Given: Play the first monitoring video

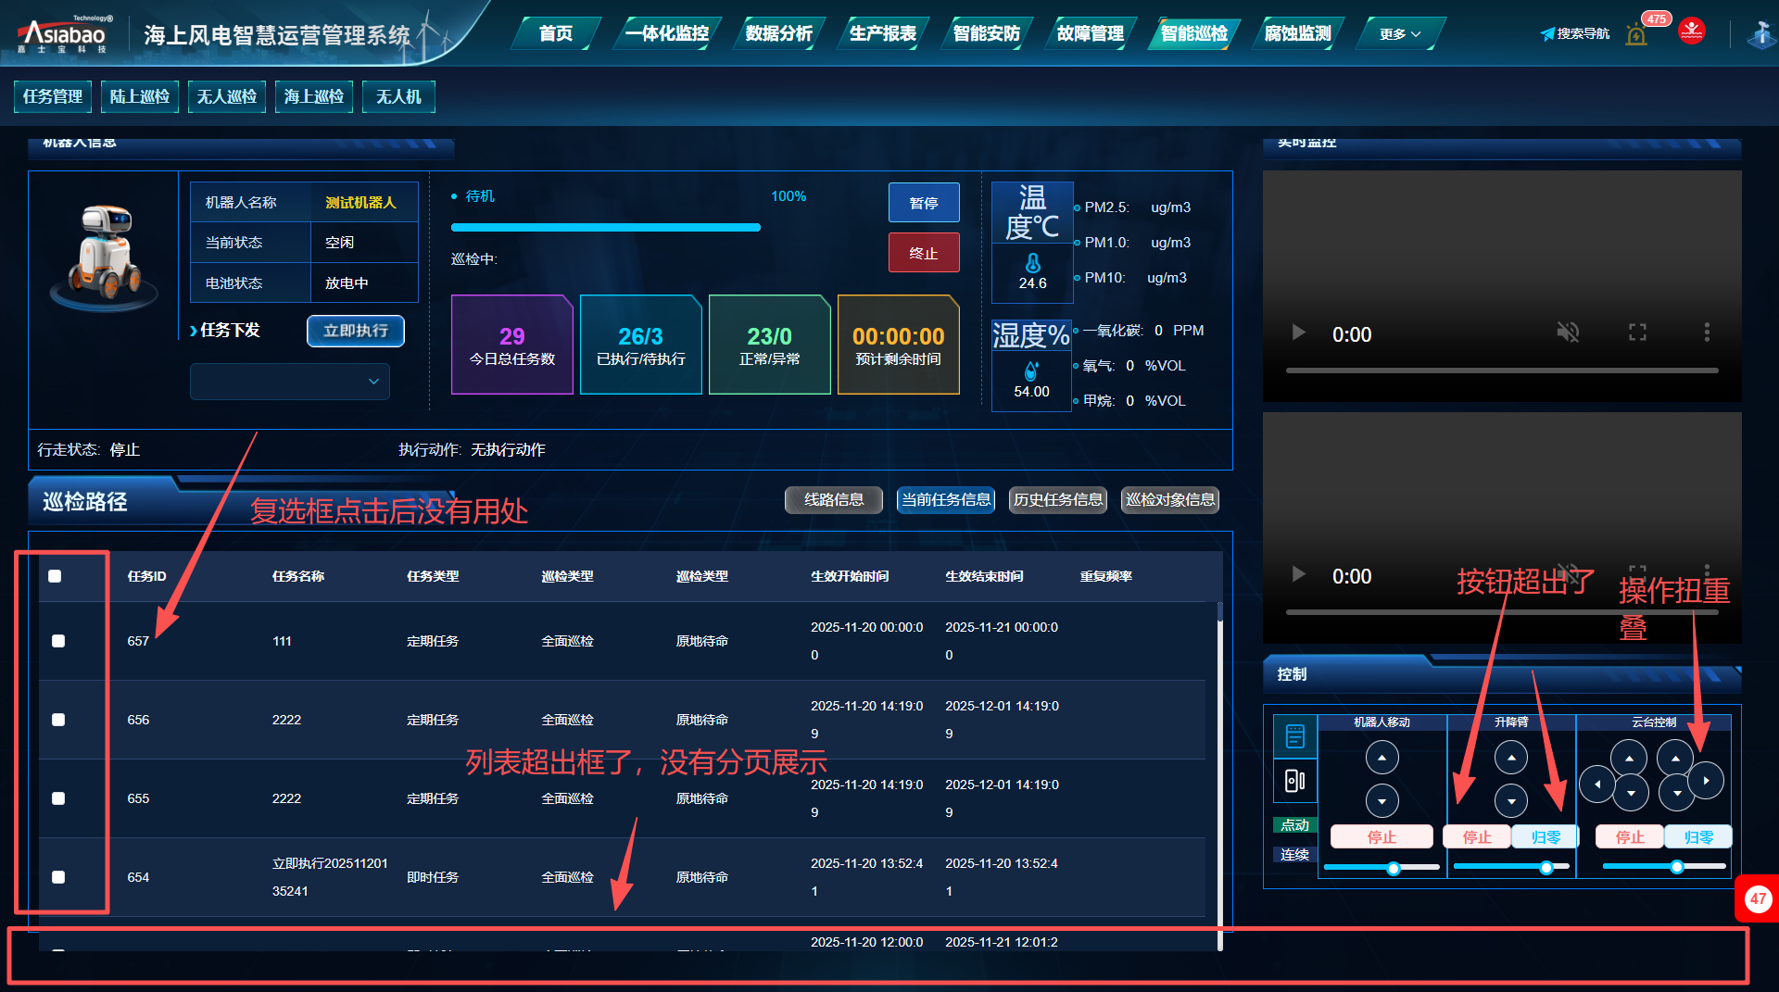Looking at the screenshot, I should point(1299,333).
